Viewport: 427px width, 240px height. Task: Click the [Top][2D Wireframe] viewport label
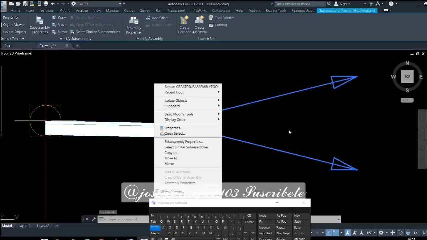click(x=16, y=53)
